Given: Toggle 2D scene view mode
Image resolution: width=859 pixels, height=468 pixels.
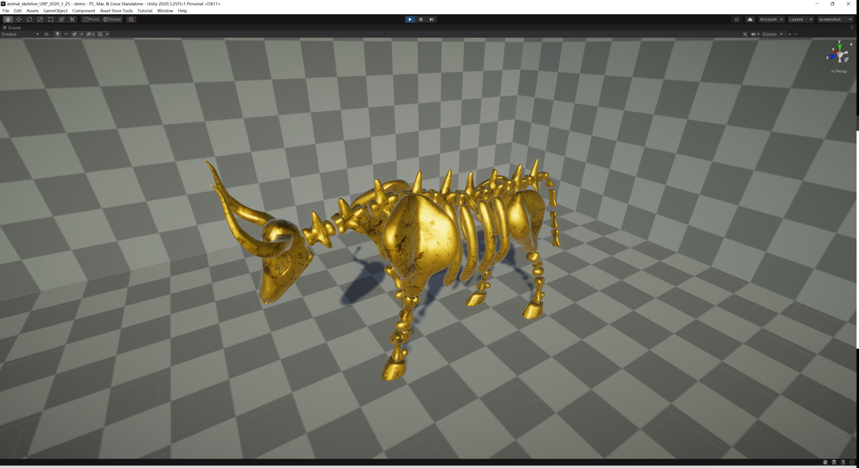Looking at the screenshot, I should pyautogui.click(x=46, y=34).
